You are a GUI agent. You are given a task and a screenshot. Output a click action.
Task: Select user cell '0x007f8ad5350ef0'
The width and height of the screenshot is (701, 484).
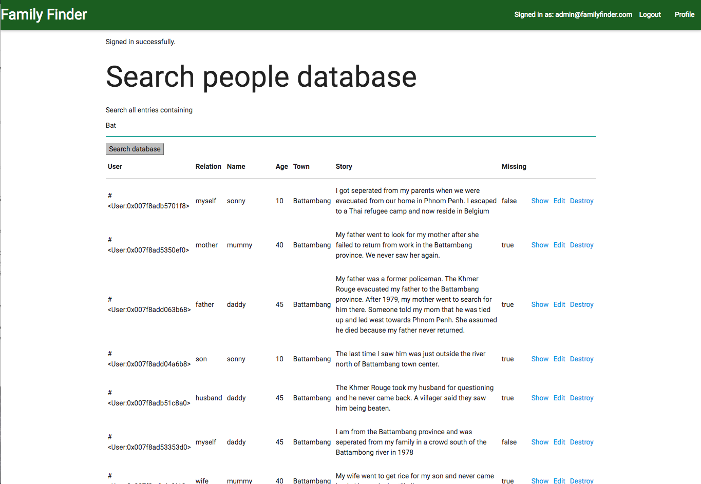click(x=148, y=245)
